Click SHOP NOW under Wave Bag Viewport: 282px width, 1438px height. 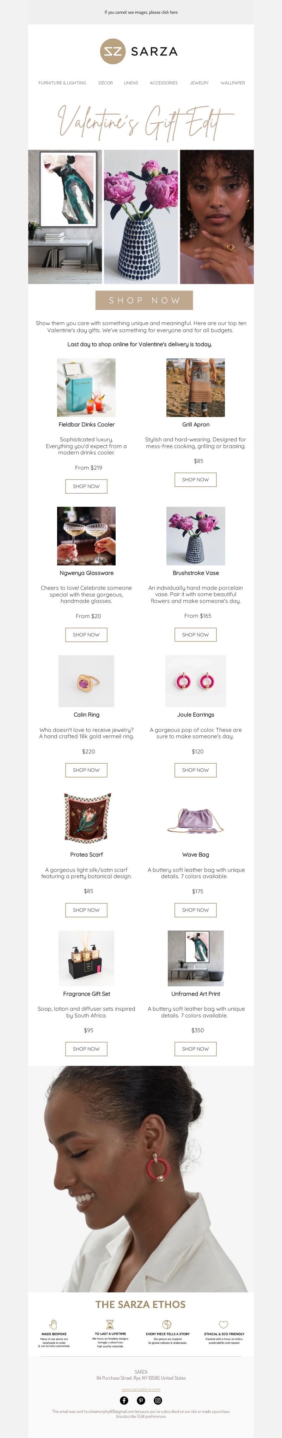pos(196,910)
